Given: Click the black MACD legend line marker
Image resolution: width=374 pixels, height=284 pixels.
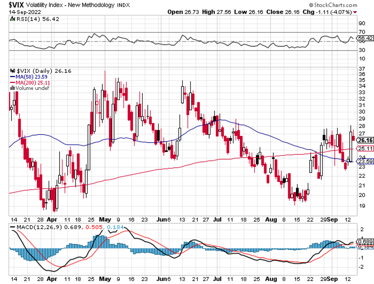Looking at the screenshot, I should coord(13,227).
